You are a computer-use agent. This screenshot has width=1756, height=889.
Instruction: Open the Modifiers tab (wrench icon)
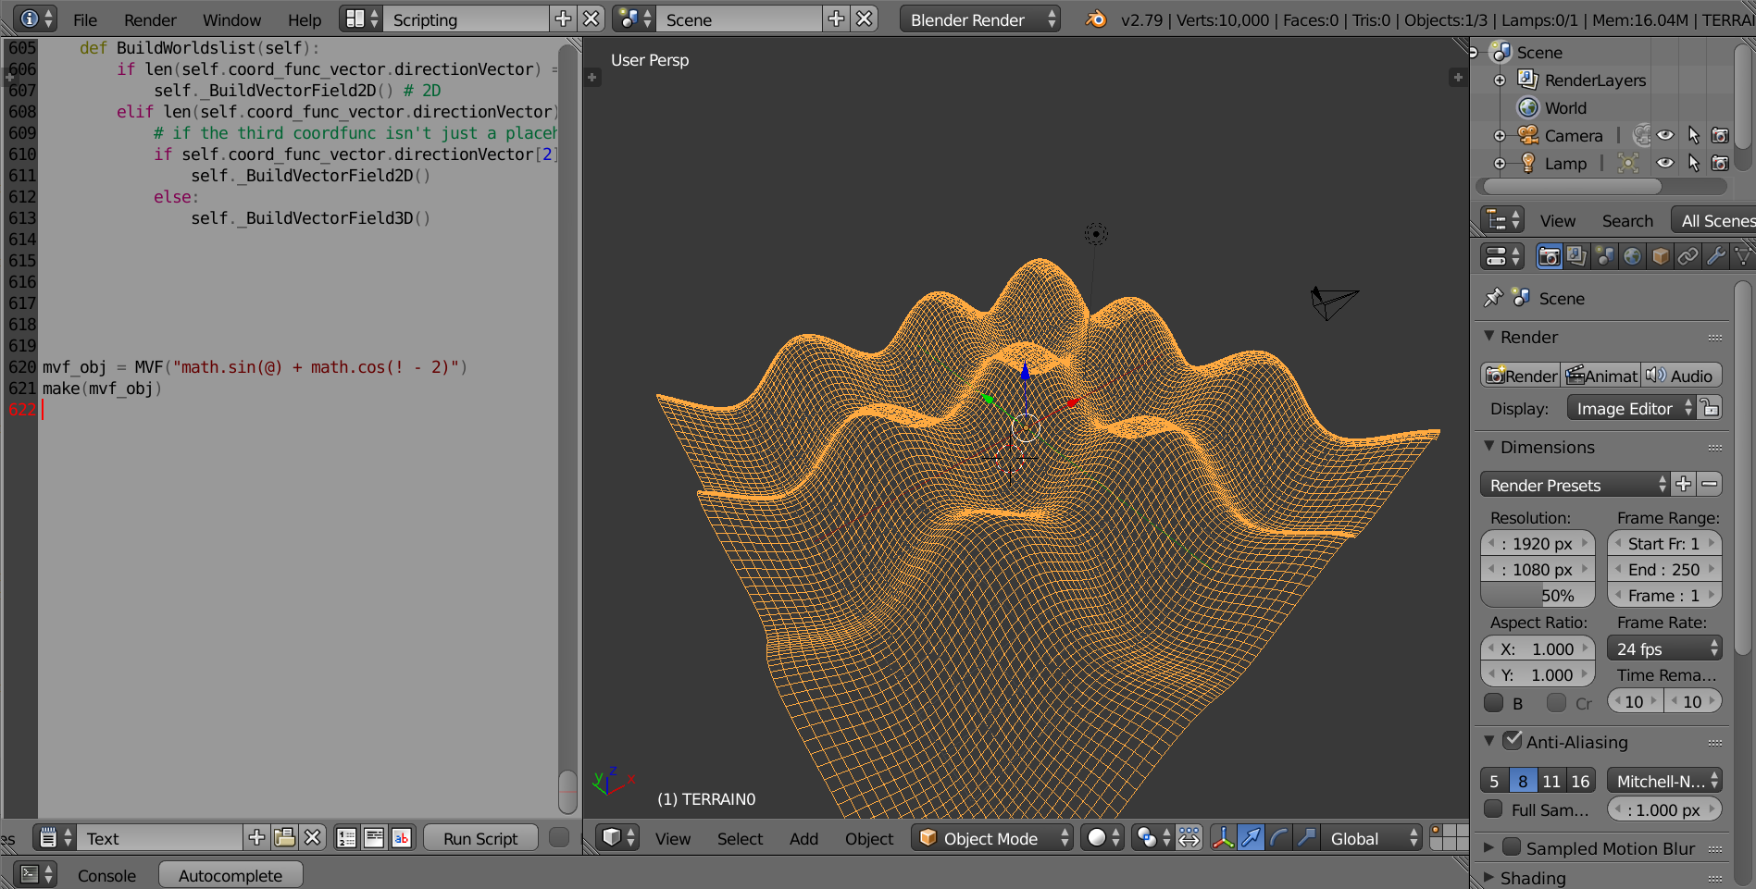[1715, 256]
